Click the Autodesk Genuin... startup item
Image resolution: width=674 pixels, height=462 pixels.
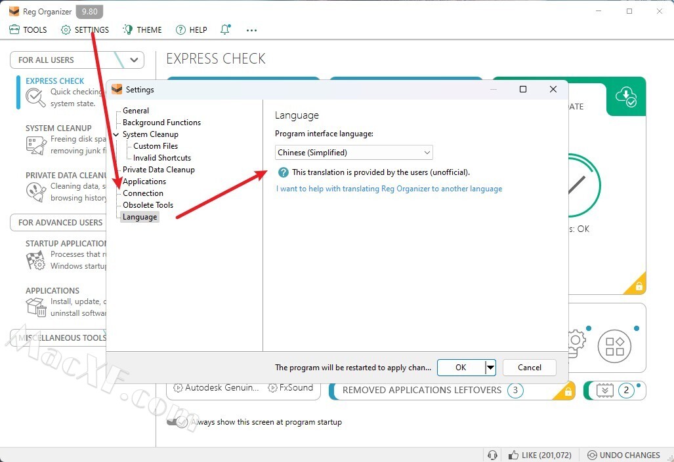click(216, 388)
